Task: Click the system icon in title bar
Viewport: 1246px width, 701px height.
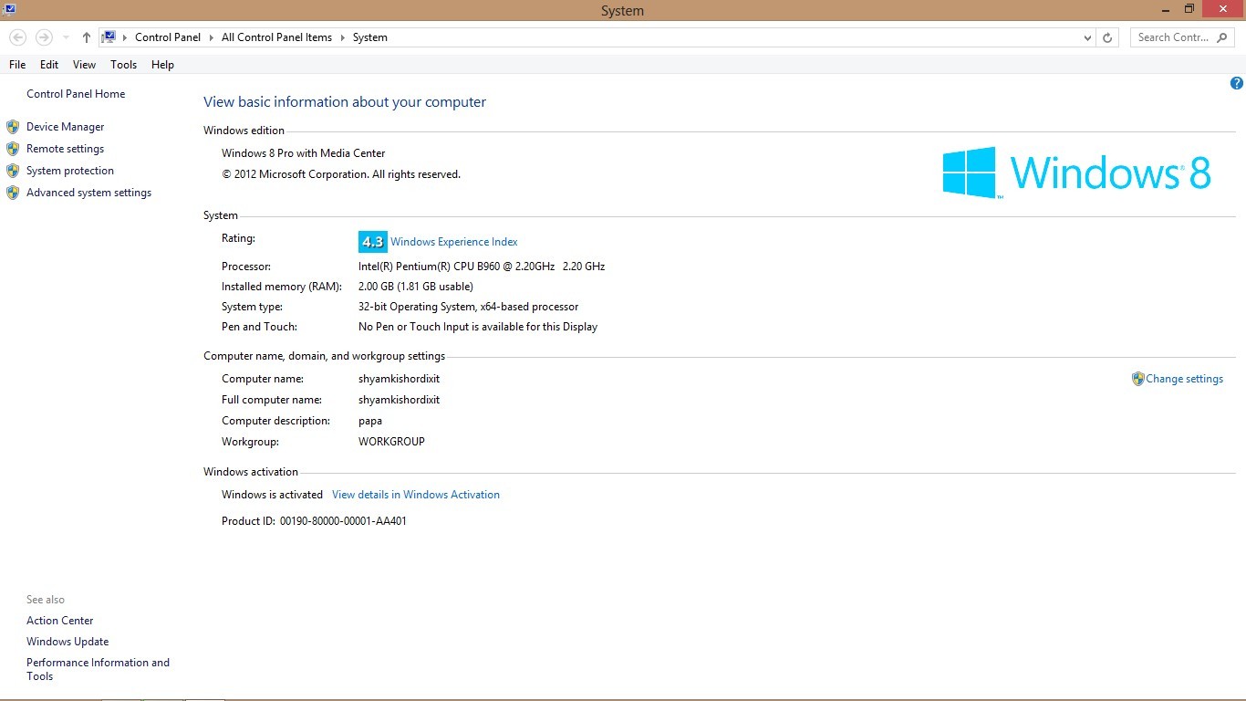Action: 9,9
